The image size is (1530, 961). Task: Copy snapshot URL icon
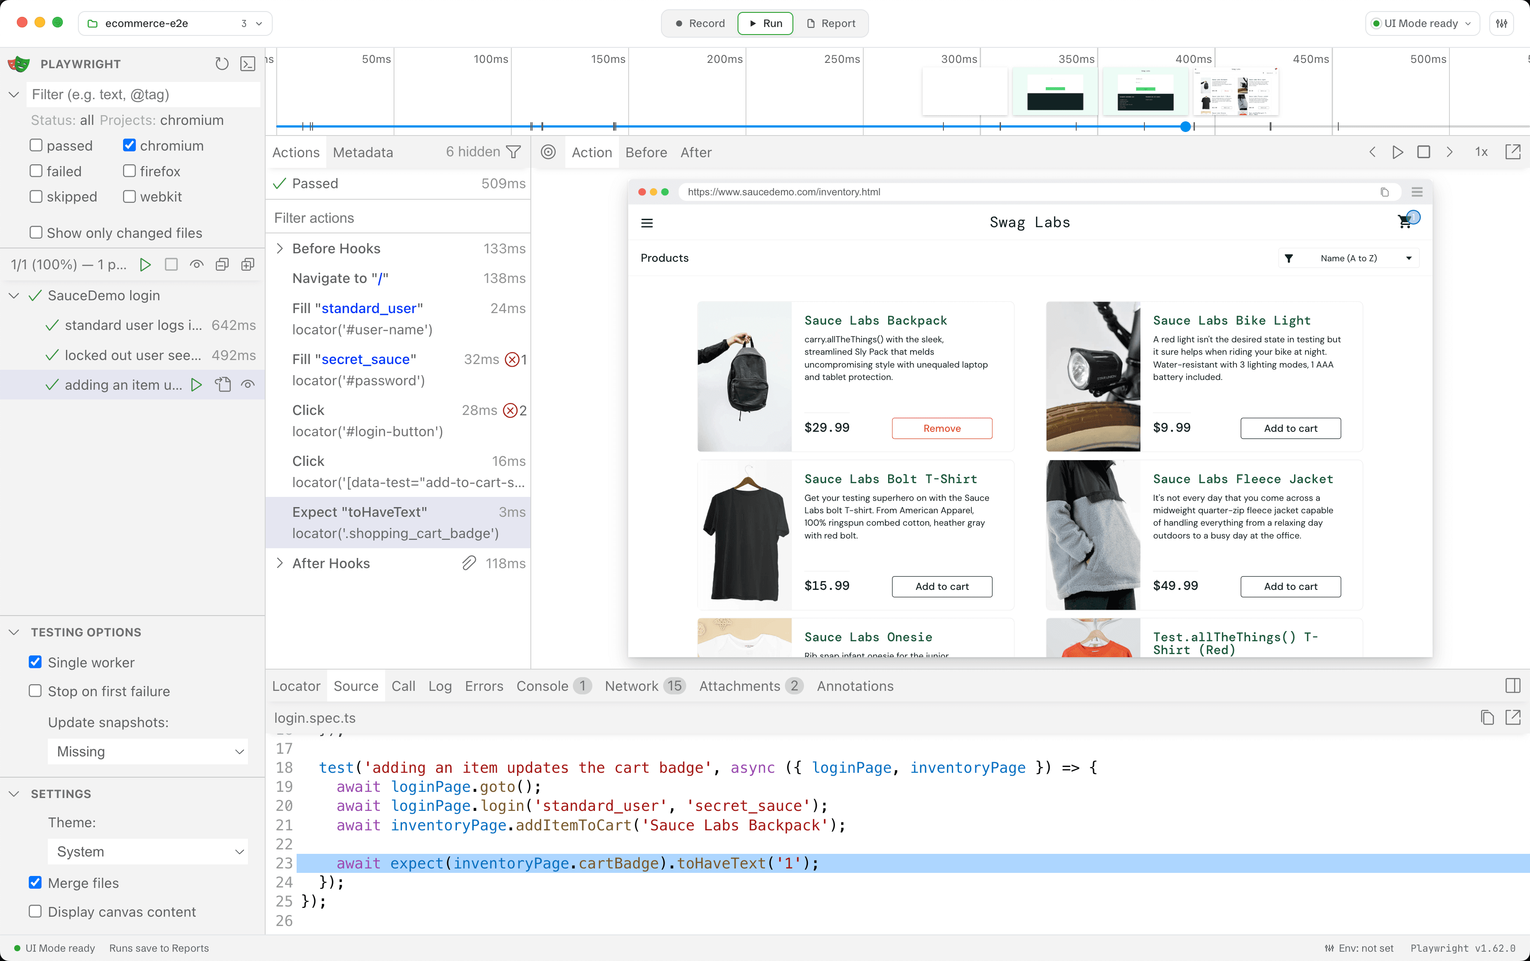point(1384,192)
